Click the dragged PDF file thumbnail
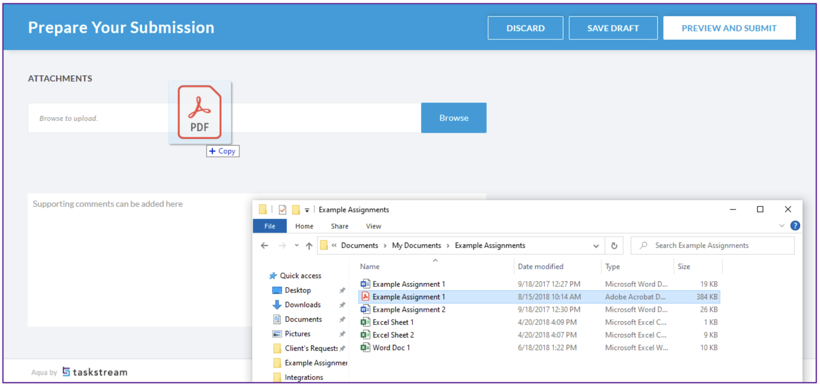Image resolution: width=820 pixels, height=388 pixels. click(x=200, y=112)
